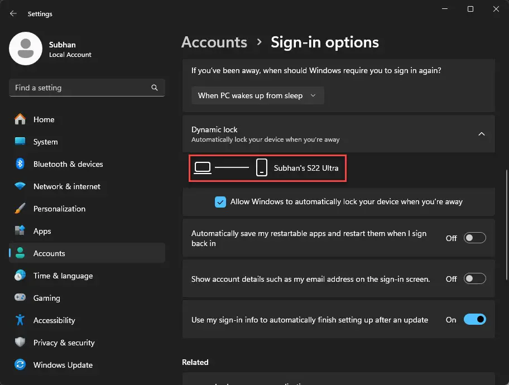Click the Find a setting search box
The width and height of the screenshot is (509, 385).
[x=87, y=88]
